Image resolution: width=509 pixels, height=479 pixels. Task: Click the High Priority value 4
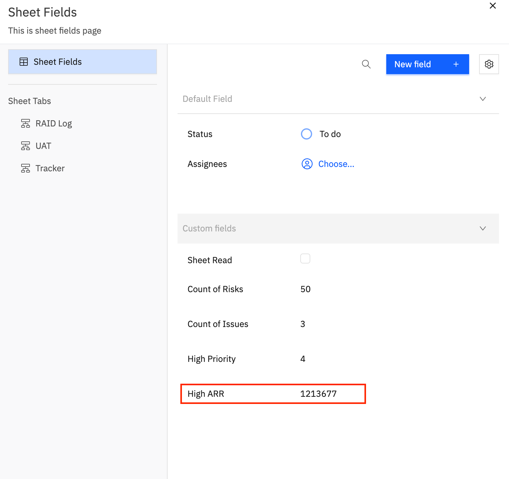302,359
